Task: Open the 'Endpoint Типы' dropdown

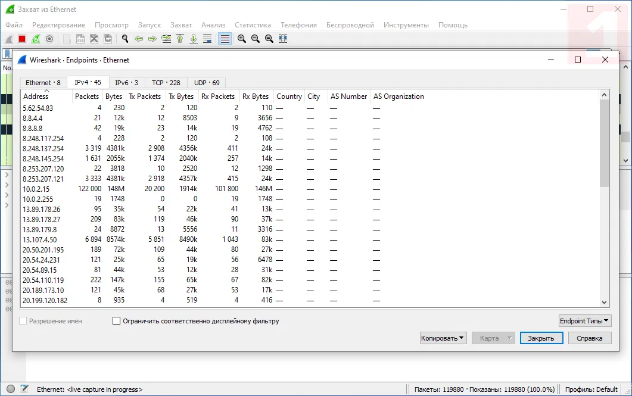Action: pyautogui.click(x=585, y=320)
